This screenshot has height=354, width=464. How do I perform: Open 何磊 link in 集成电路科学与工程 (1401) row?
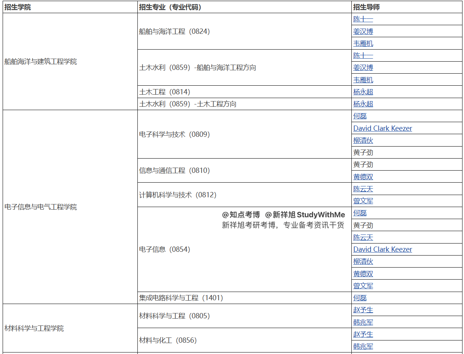point(360,298)
